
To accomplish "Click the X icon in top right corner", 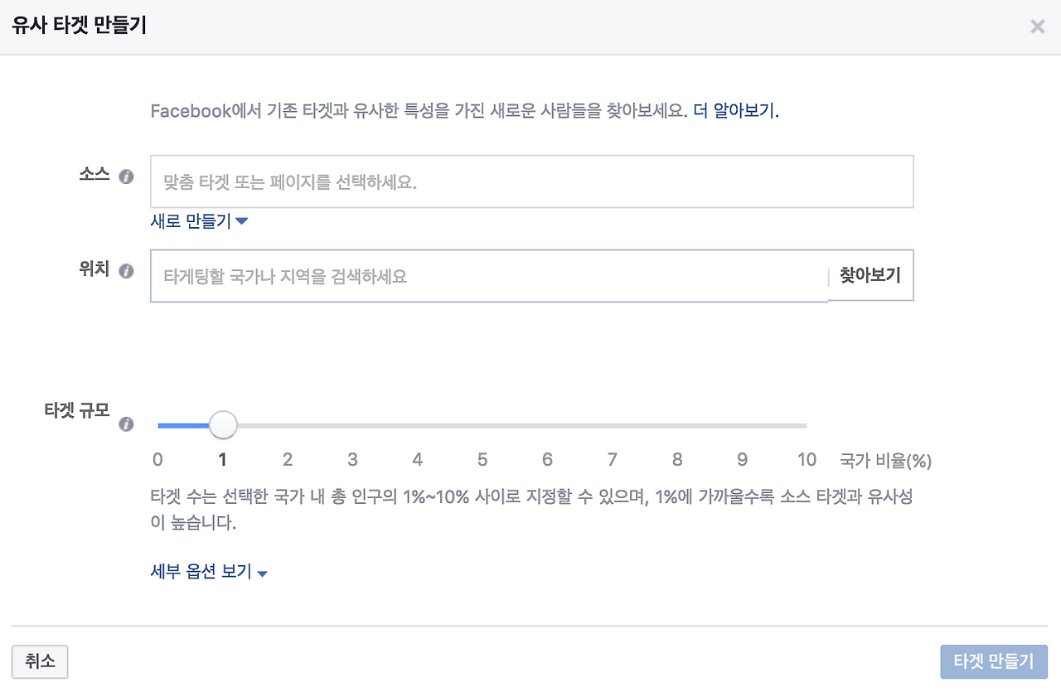I will pos(1037,27).
